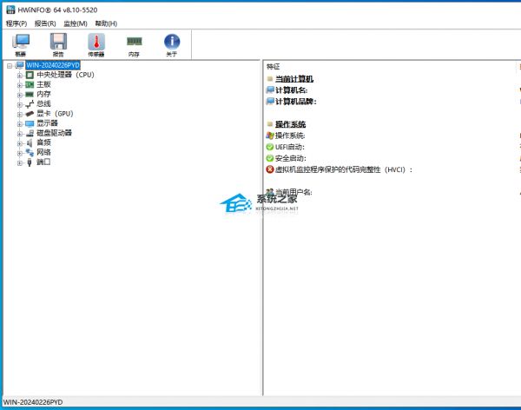
Task: Select the 主板 tree label
Action: [x=43, y=84]
